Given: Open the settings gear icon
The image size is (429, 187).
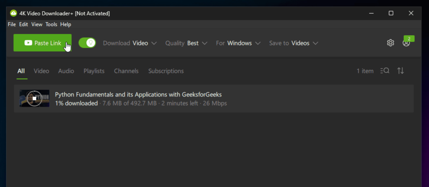Looking at the screenshot, I should click(391, 43).
